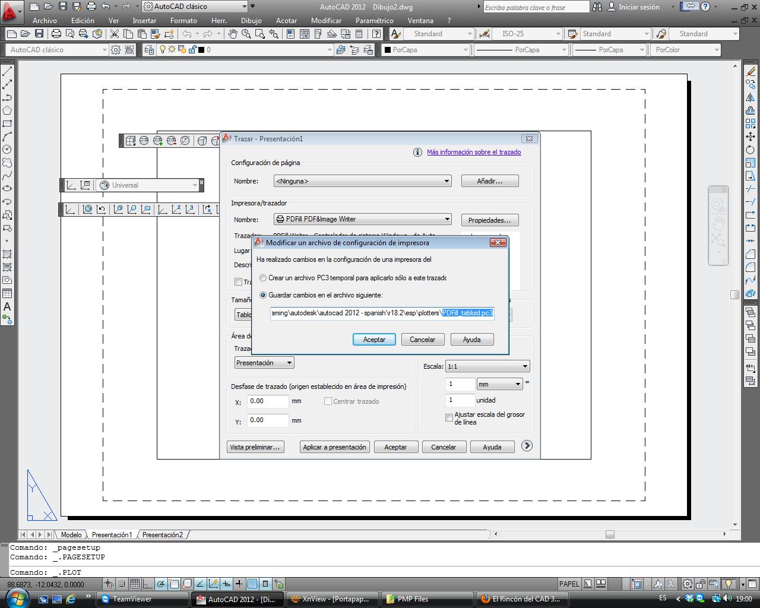Select the Line tool in Draw toolbar
The image size is (760, 608).
coord(7,71)
